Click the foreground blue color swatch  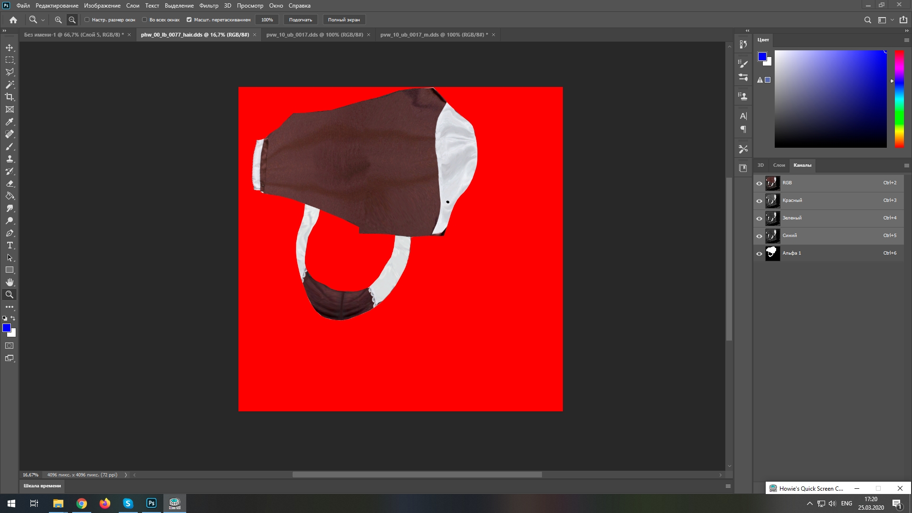6,328
